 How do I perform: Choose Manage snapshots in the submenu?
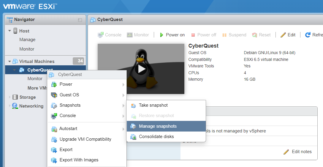tap(166, 126)
